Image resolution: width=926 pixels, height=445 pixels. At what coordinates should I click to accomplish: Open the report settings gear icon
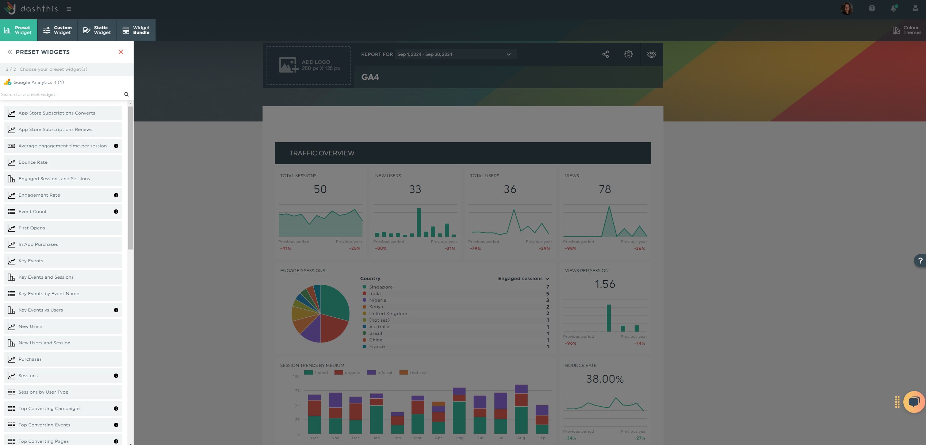628,54
